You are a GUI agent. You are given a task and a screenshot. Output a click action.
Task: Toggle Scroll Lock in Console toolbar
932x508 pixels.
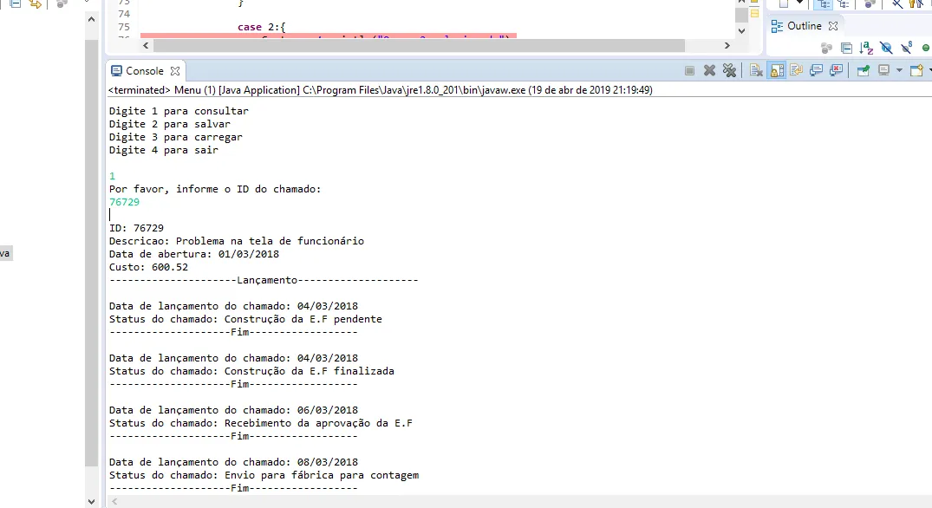[777, 71]
